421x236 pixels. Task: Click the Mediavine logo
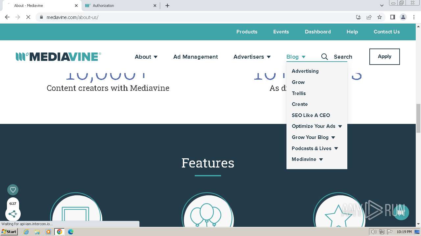click(x=59, y=57)
